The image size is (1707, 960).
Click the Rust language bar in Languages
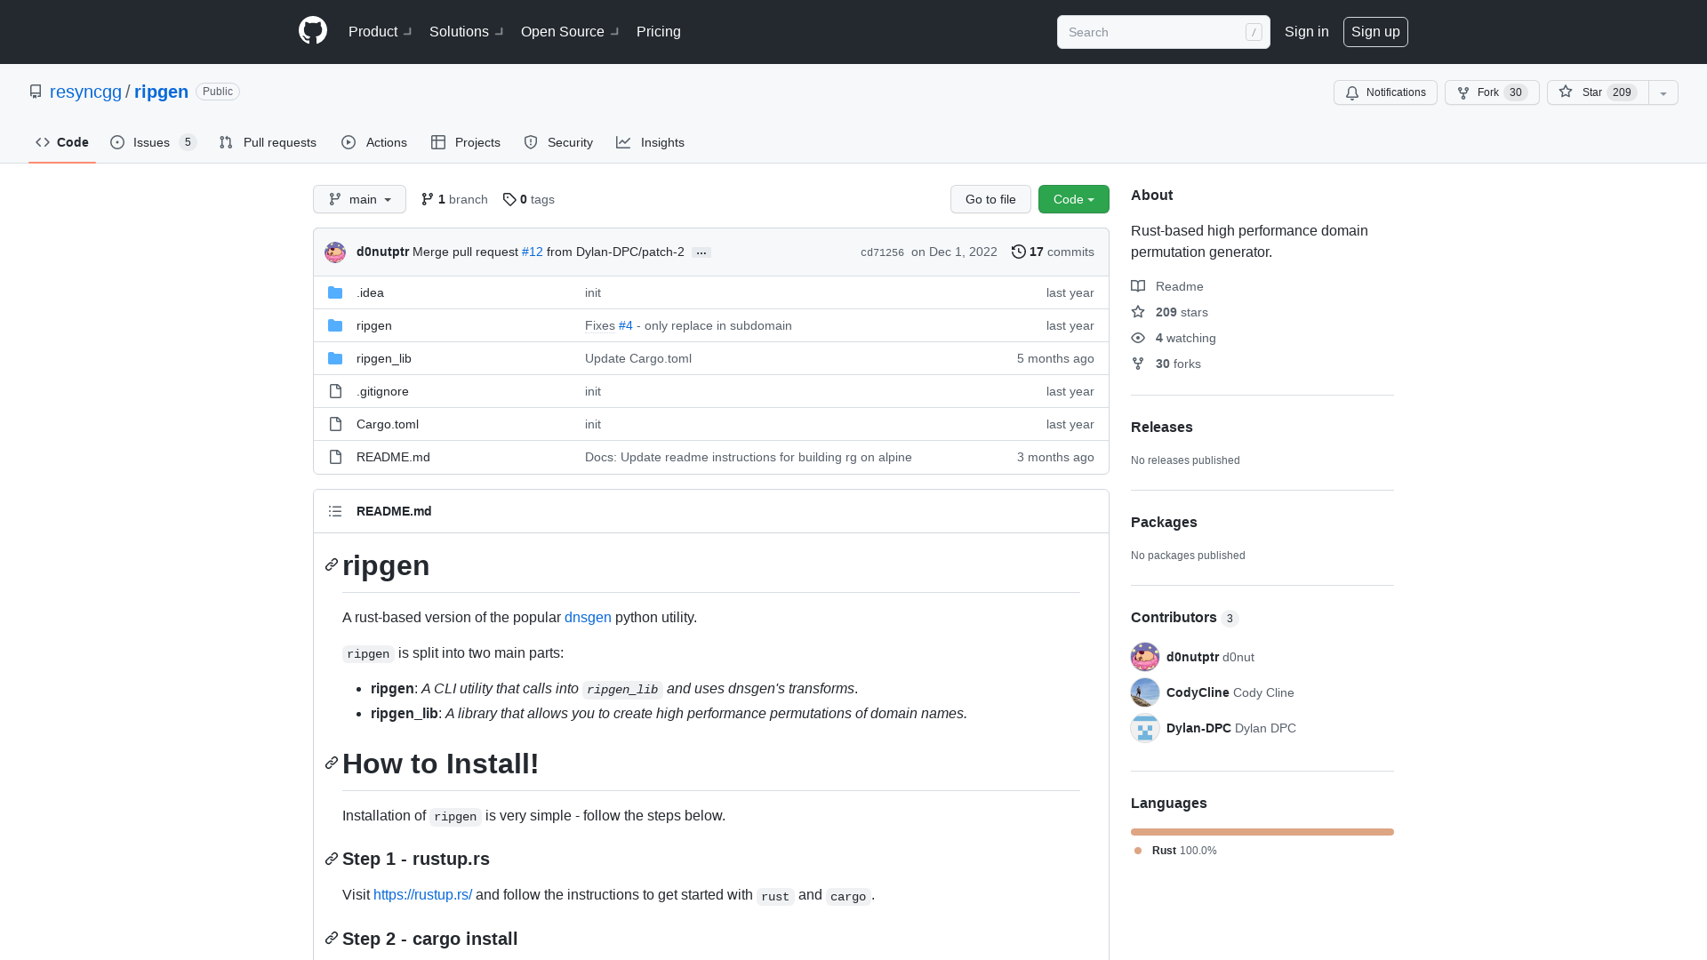[1262, 832]
